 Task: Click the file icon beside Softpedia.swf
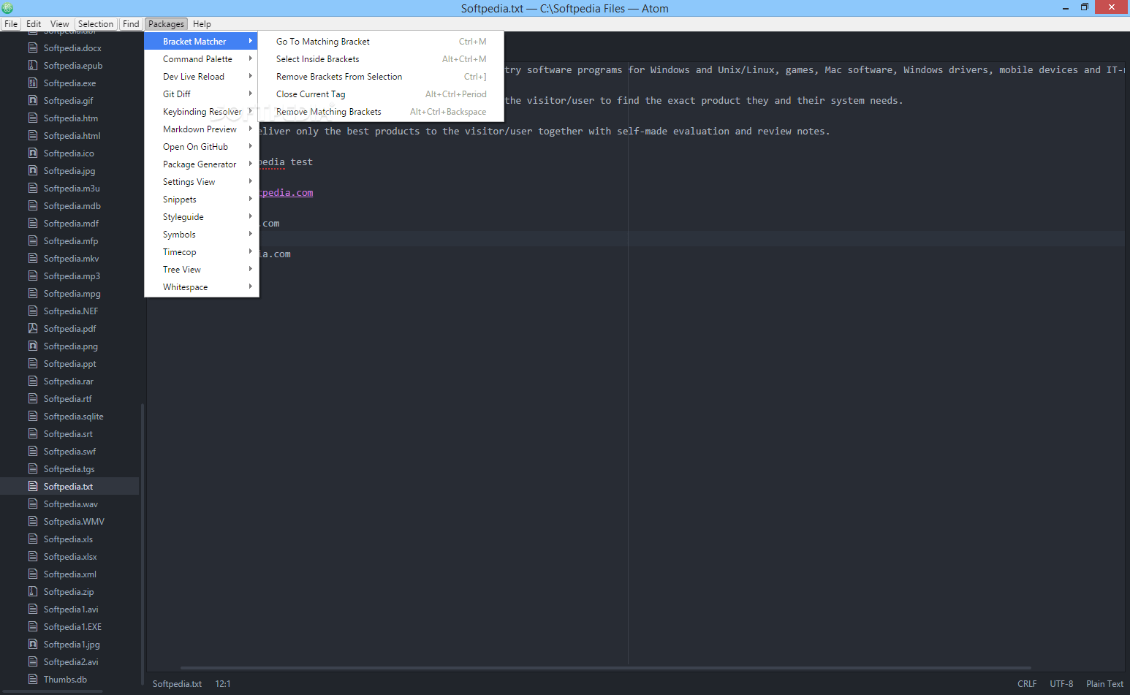pyautogui.click(x=33, y=451)
